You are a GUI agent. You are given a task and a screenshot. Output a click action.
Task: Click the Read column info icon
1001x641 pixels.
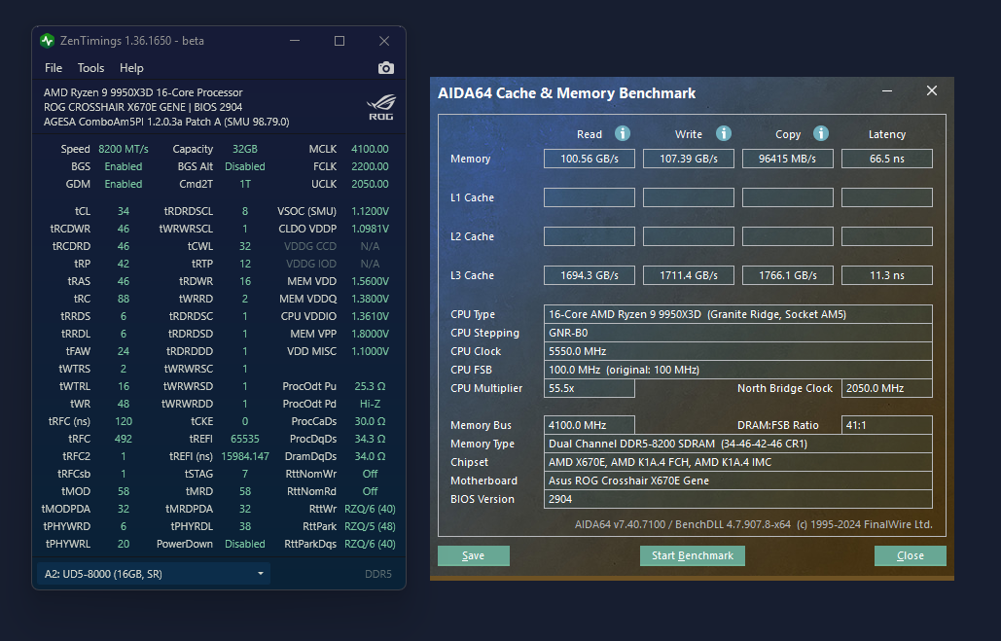click(x=623, y=133)
